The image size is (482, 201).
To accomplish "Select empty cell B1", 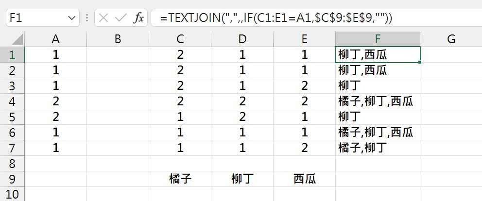I will (118, 55).
